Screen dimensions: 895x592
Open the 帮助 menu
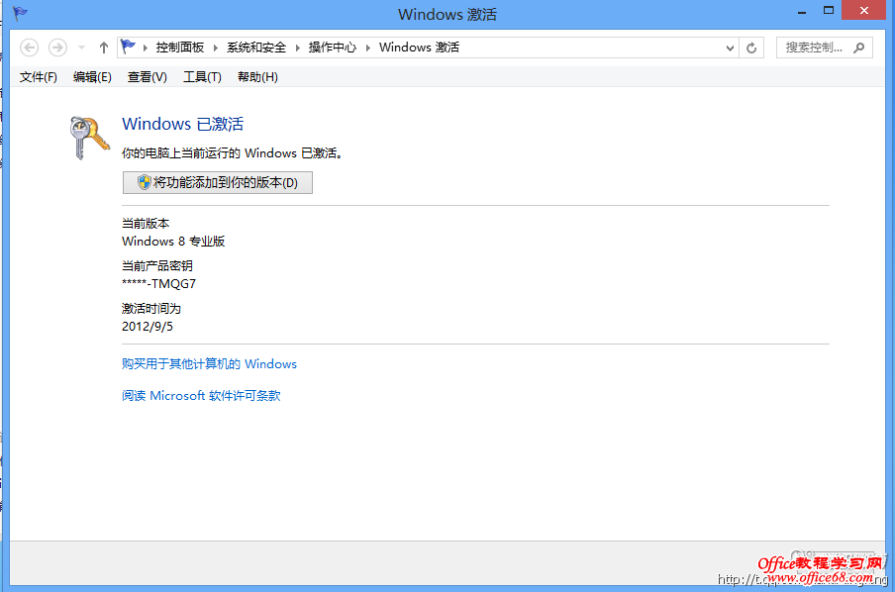click(256, 76)
